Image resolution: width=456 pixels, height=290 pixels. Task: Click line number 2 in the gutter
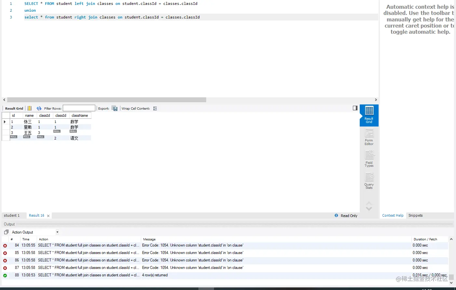[x=11, y=10]
